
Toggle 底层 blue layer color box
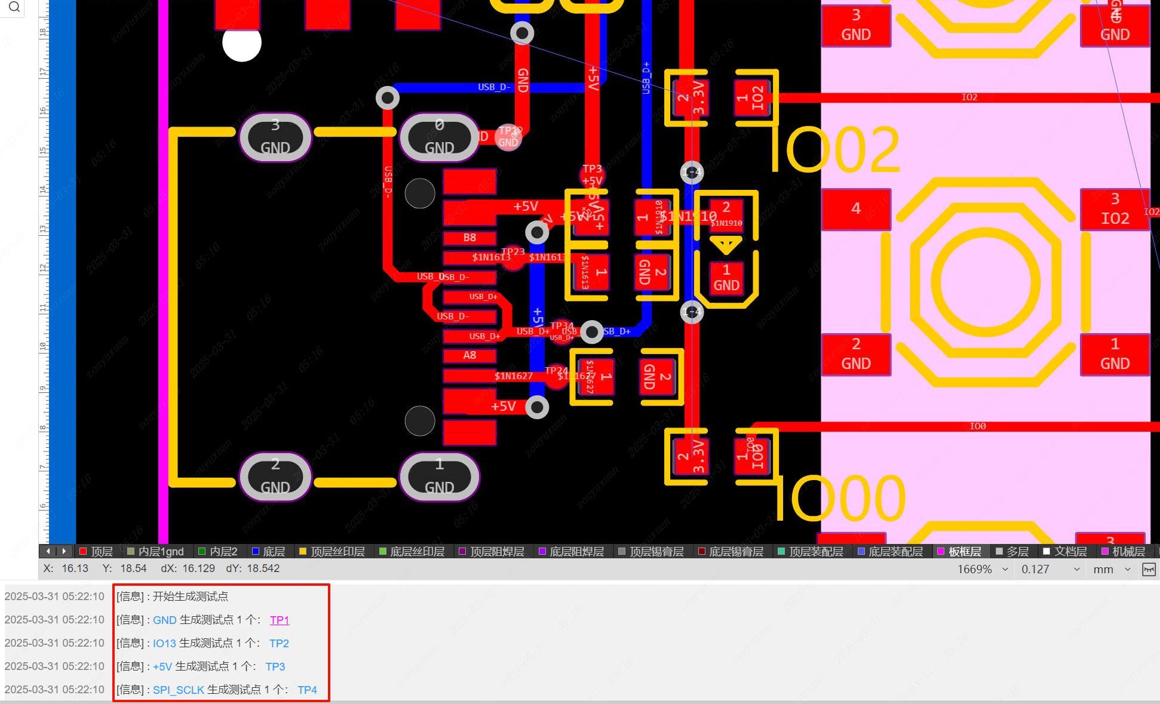pos(256,552)
